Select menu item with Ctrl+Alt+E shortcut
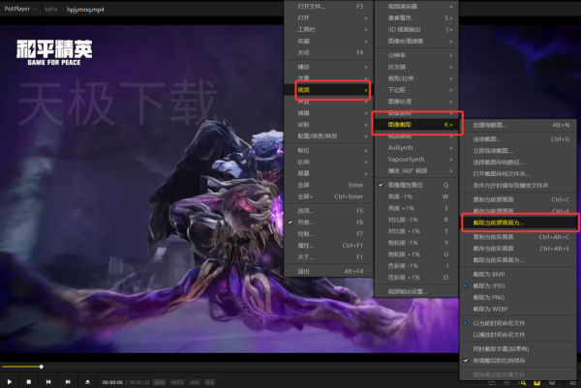This screenshot has height=388, width=581. click(518, 248)
